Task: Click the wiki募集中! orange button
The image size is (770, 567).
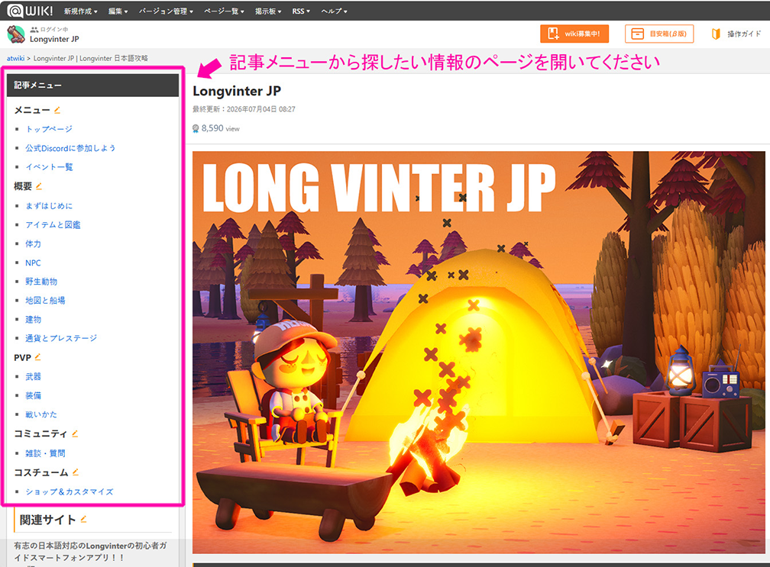Action: coord(574,34)
